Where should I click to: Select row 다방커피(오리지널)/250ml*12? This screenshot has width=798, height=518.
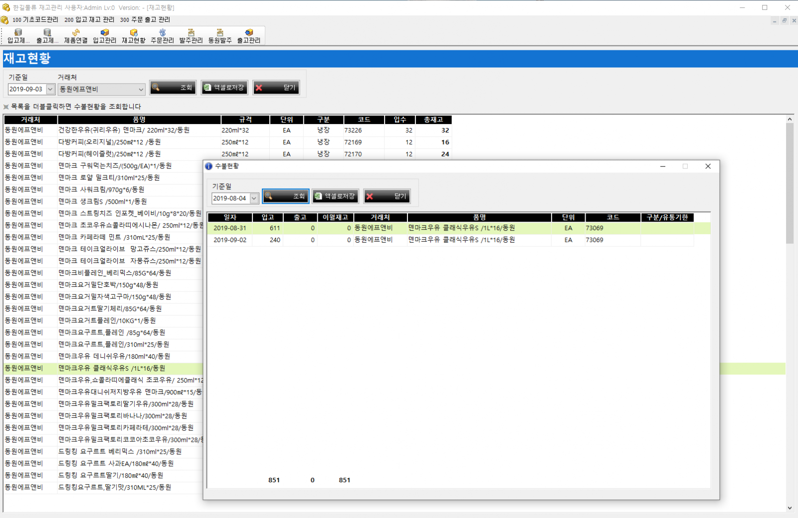(228, 142)
